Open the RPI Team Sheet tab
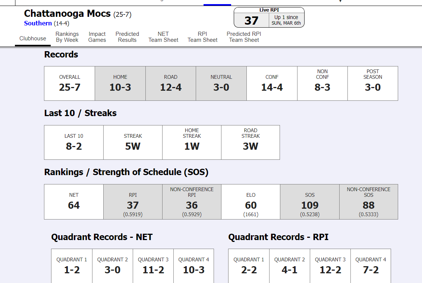422x283 pixels. (x=202, y=37)
